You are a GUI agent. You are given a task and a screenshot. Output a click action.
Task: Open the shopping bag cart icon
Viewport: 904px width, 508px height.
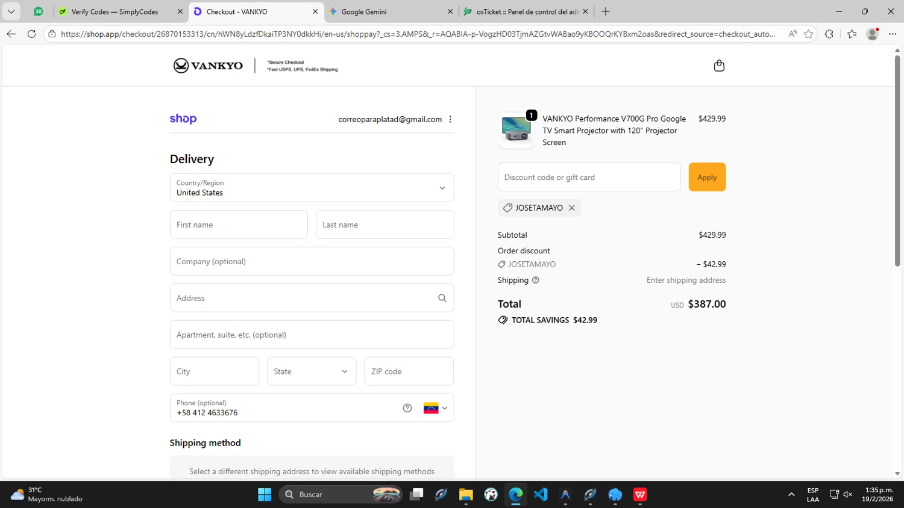pyautogui.click(x=719, y=66)
